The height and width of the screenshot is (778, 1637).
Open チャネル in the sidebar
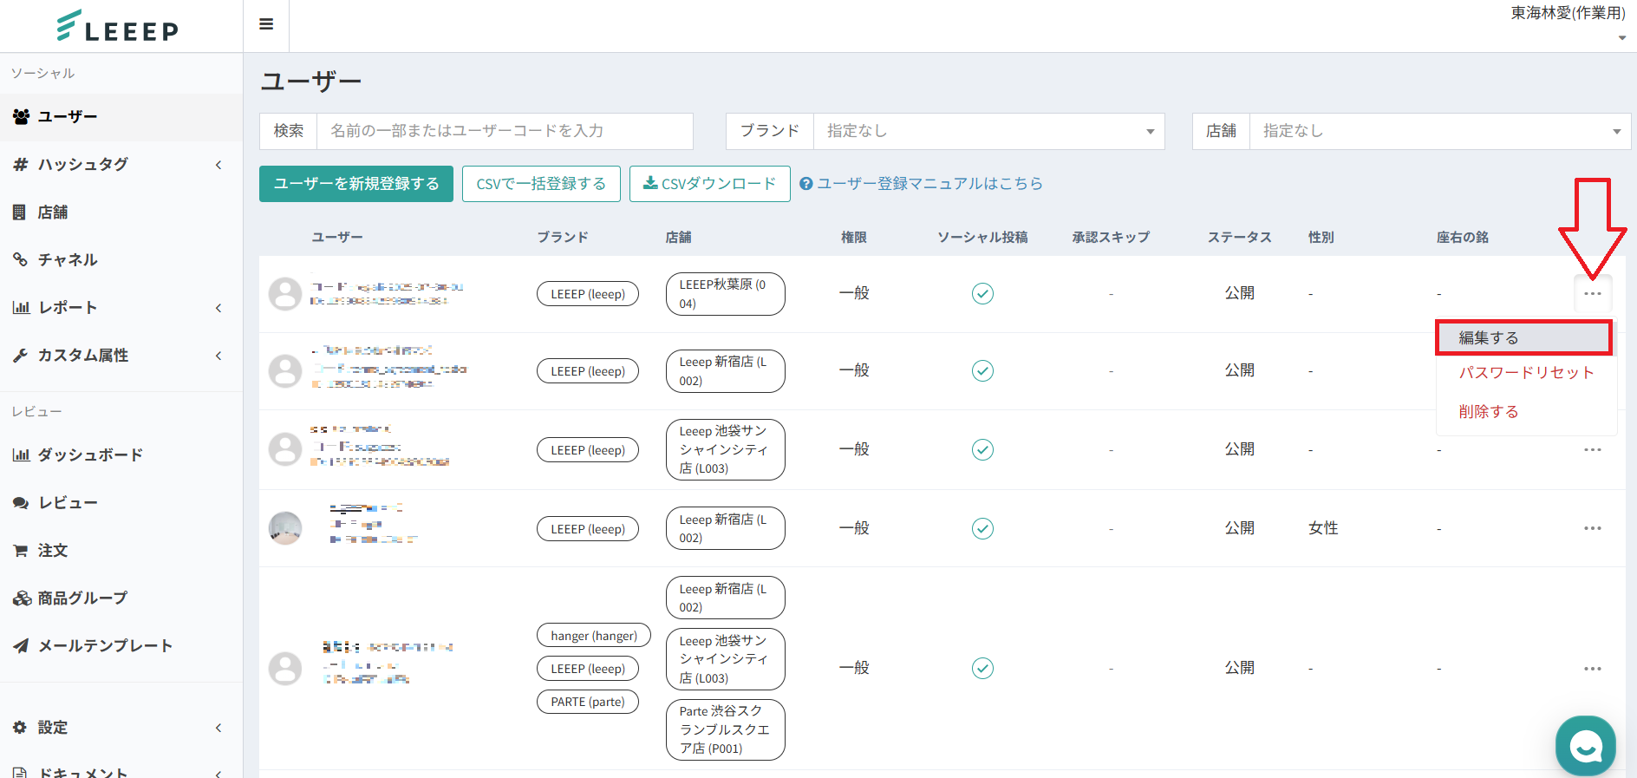[x=67, y=260]
